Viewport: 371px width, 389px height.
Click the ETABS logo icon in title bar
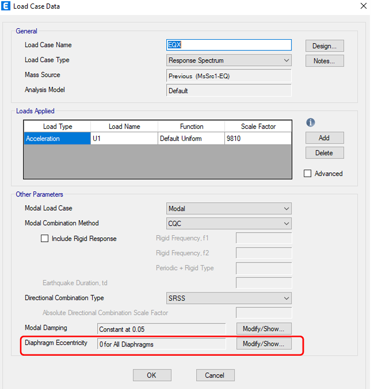pyautogui.click(x=6, y=6)
